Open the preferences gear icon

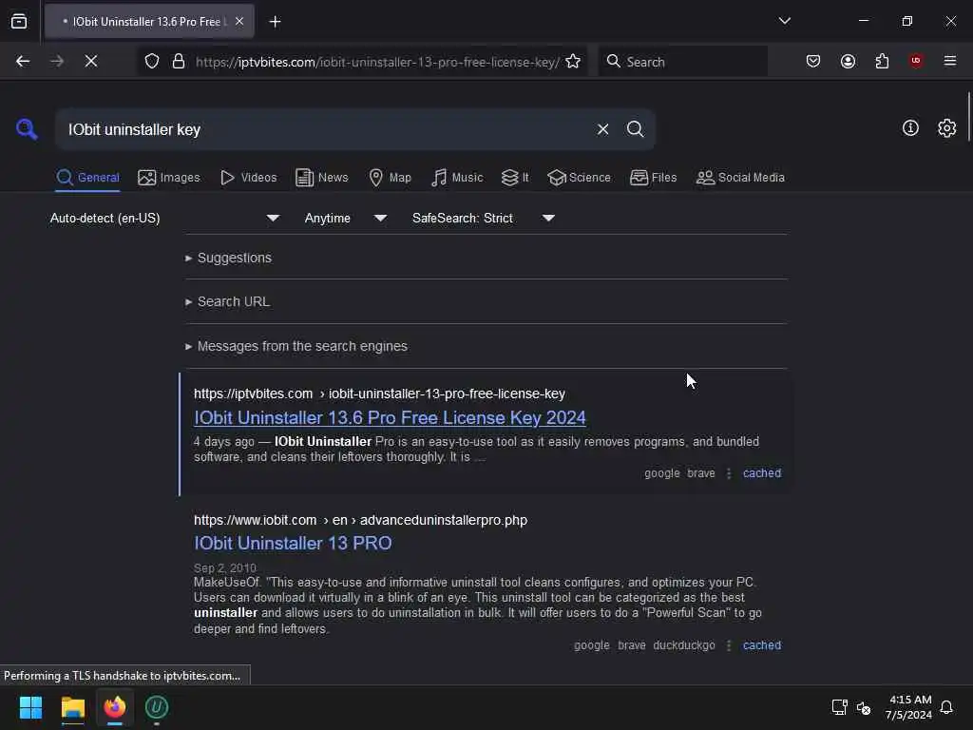(x=947, y=128)
